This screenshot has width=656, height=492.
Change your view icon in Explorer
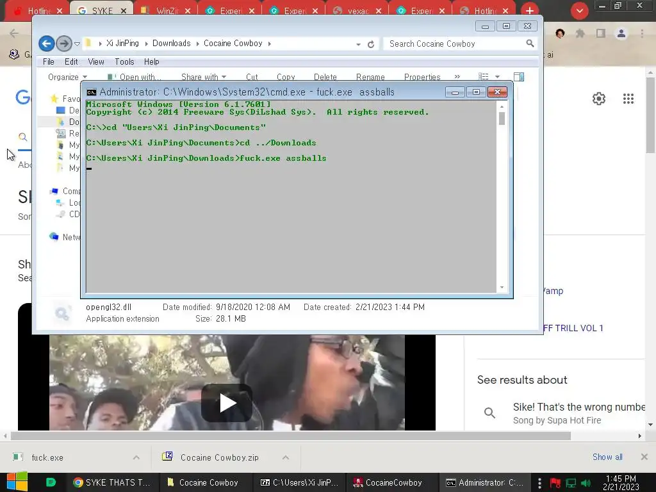coord(484,77)
